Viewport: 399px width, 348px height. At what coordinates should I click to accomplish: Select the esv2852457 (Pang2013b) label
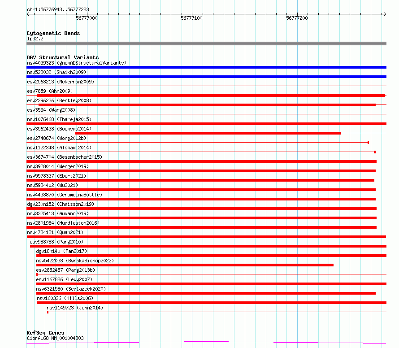pos(65,270)
